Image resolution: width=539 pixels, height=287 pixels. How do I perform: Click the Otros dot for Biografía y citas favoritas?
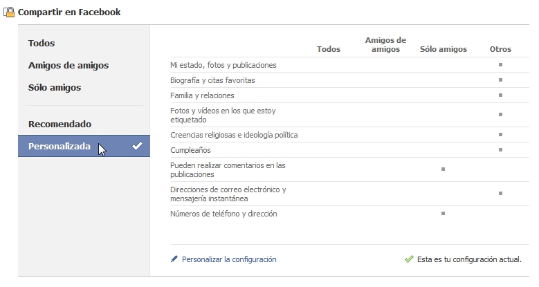(500, 80)
